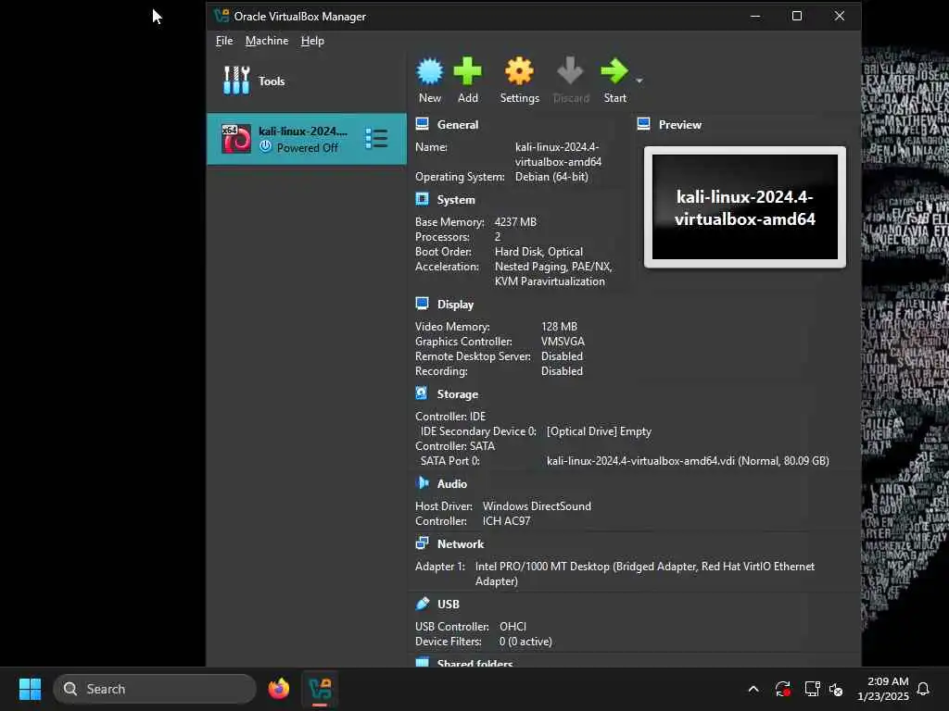Screen dimensions: 949x711
Task: Open the Machine menu
Action: pyautogui.click(x=267, y=41)
